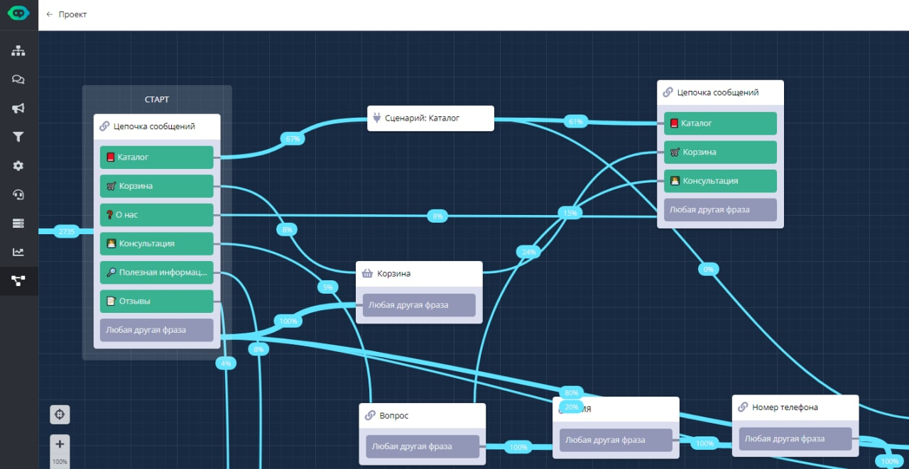Viewport: 909px width, 469px height.
Task: Click the flow diagram icon in sidebar
Action: coord(18,281)
